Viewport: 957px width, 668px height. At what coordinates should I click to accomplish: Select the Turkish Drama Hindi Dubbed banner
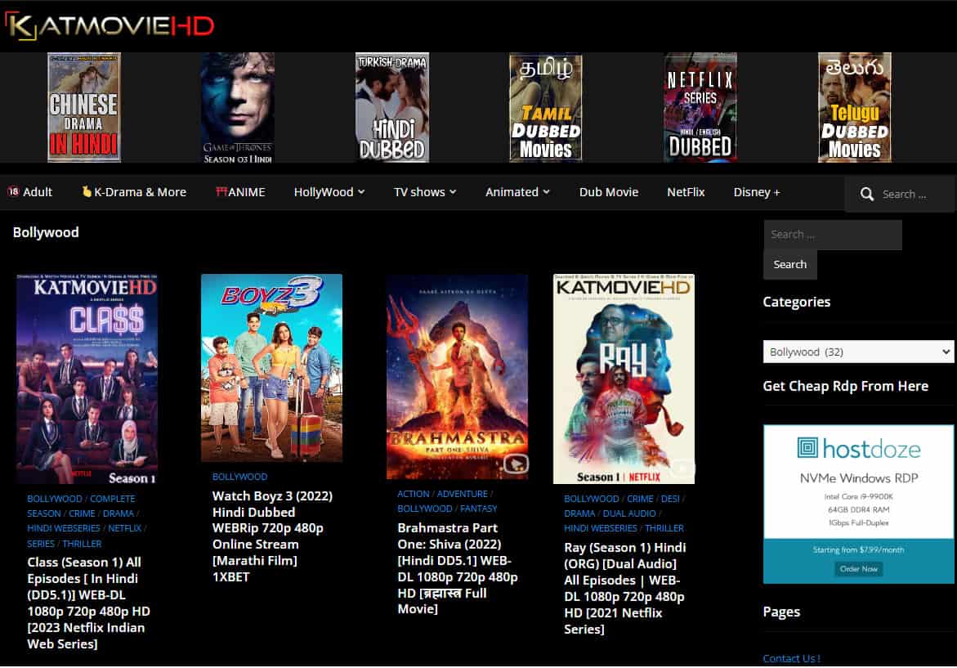coord(391,108)
